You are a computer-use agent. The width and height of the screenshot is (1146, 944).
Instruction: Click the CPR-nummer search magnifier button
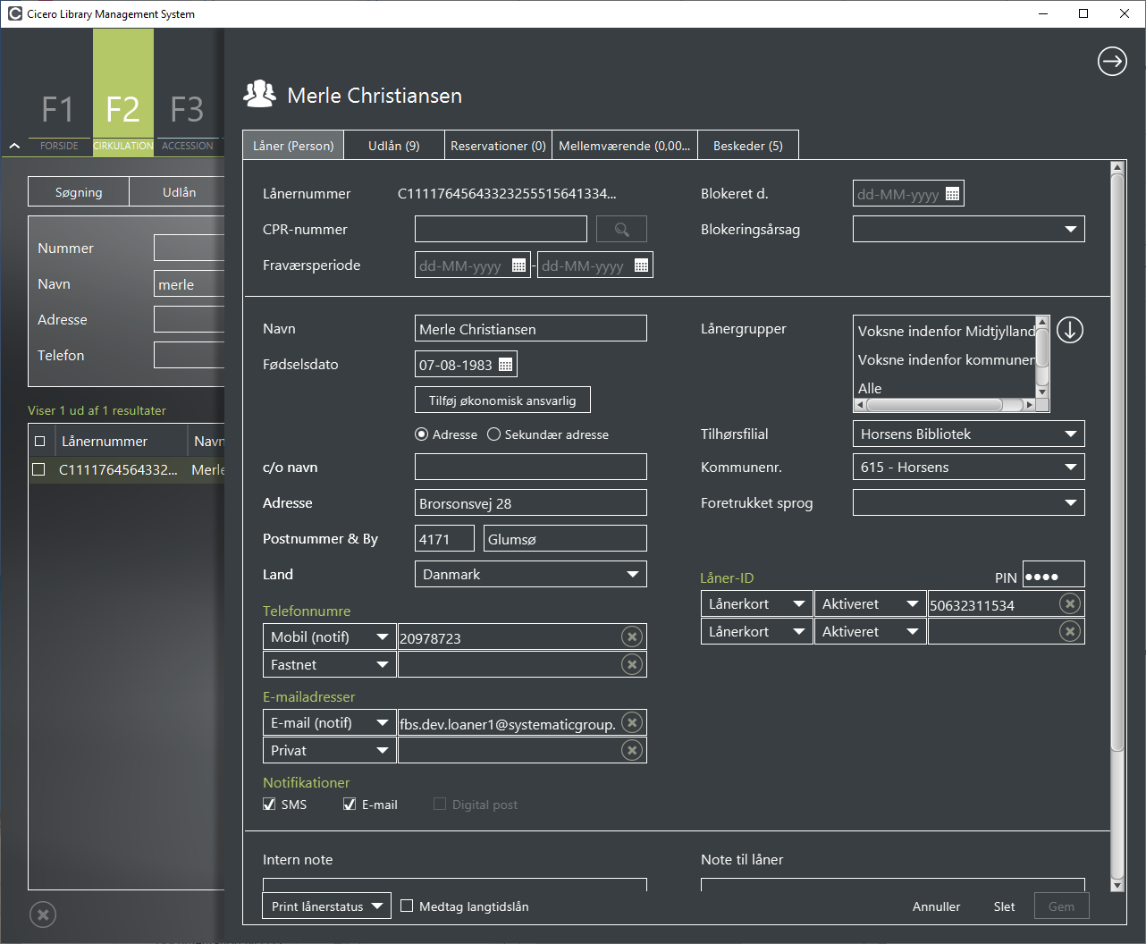621,229
